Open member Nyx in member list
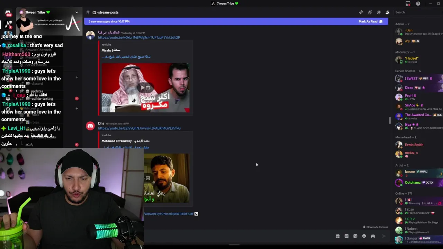The width and height of the screenshot is (443, 249). (x=419, y=126)
